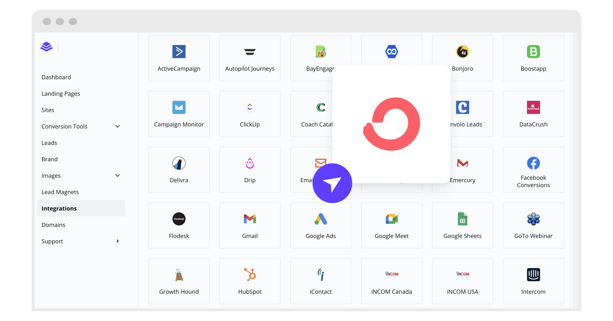Choose the Delivra penguin icon
This screenshot has width=613, height=321.
click(x=179, y=163)
